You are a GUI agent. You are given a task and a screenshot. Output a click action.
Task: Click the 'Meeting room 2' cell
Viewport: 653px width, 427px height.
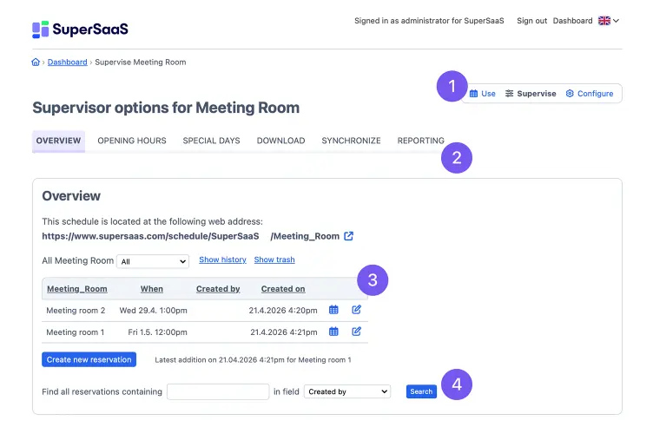pyautogui.click(x=76, y=311)
